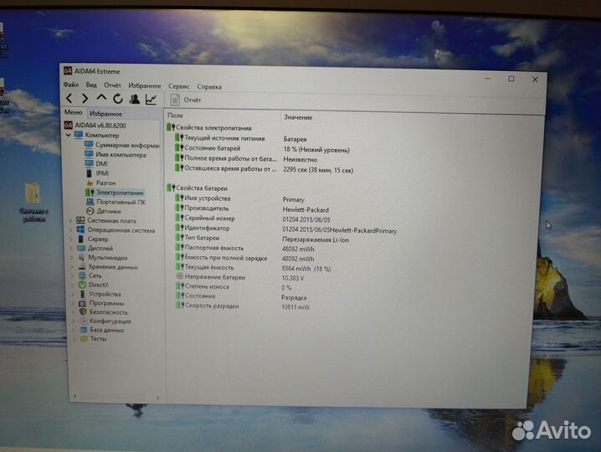Viewport: 601px width, 452px height.
Task: Select the Свойства электропитания group row
Action: (x=209, y=128)
